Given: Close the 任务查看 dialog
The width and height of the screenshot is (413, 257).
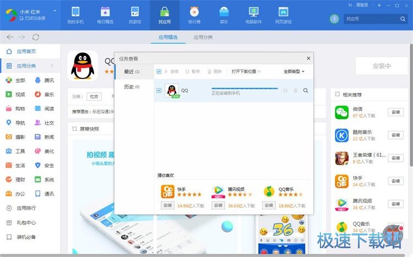Looking at the screenshot, I should (308, 58).
